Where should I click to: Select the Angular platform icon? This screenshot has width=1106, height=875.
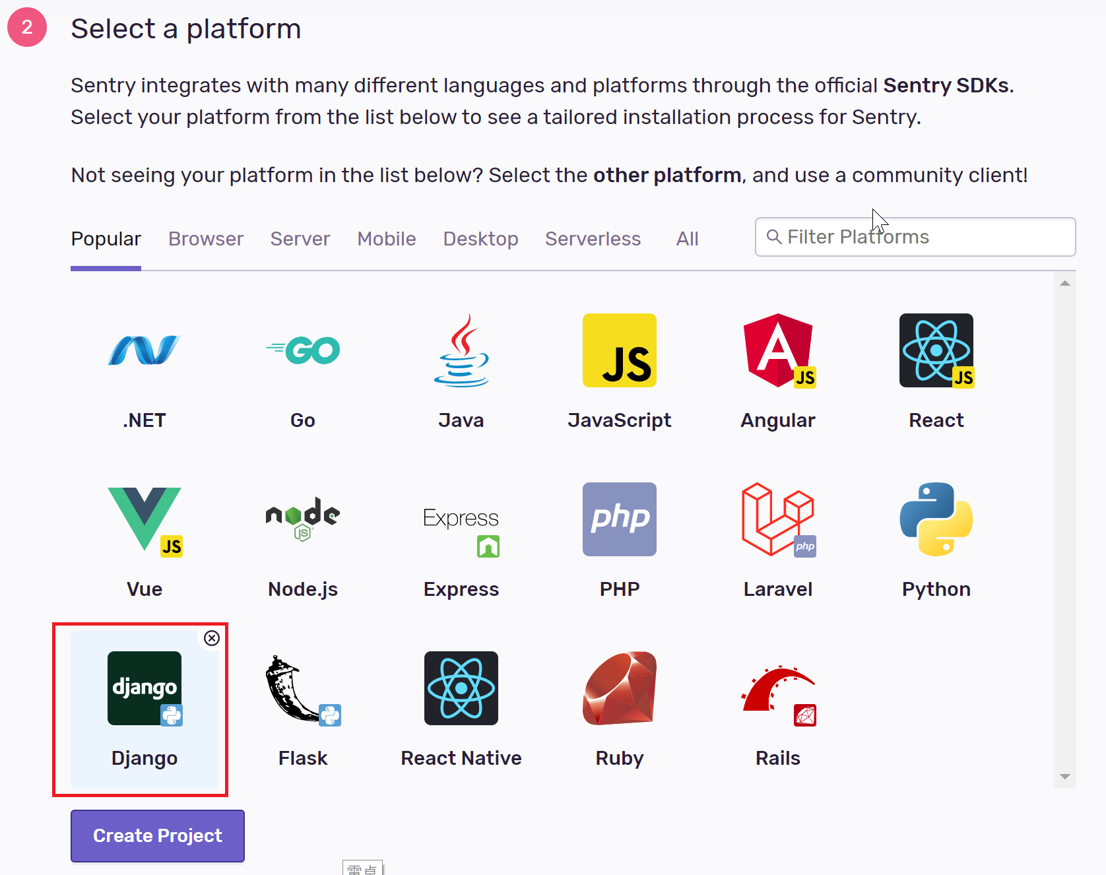(x=778, y=350)
